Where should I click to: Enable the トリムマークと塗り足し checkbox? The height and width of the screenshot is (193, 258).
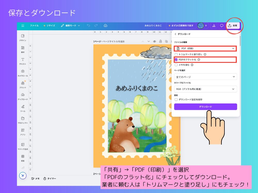[x=176, y=54]
